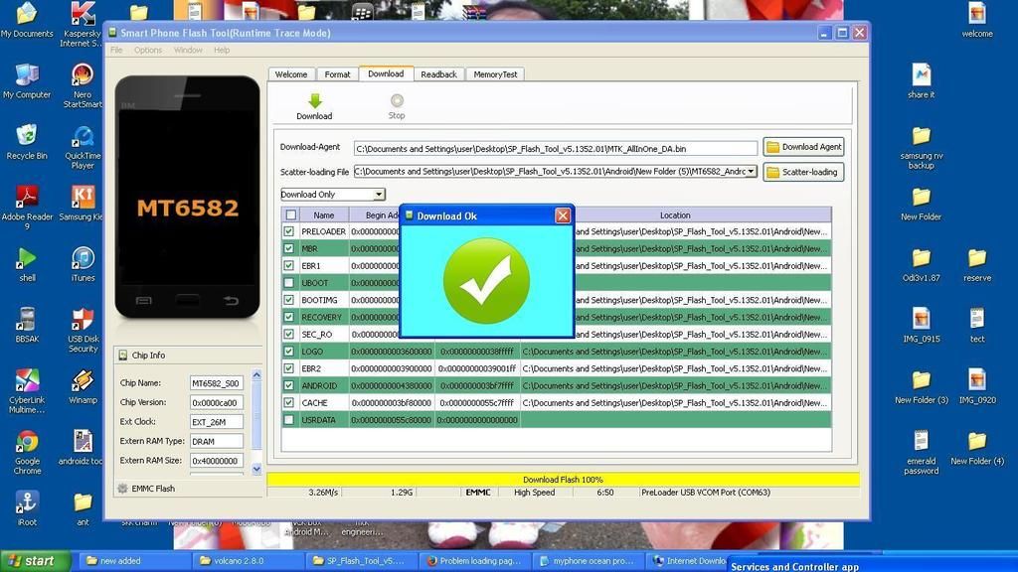The height and width of the screenshot is (572, 1018).
Task: Enable the UBOOT partition checkbox
Action: coord(289,283)
